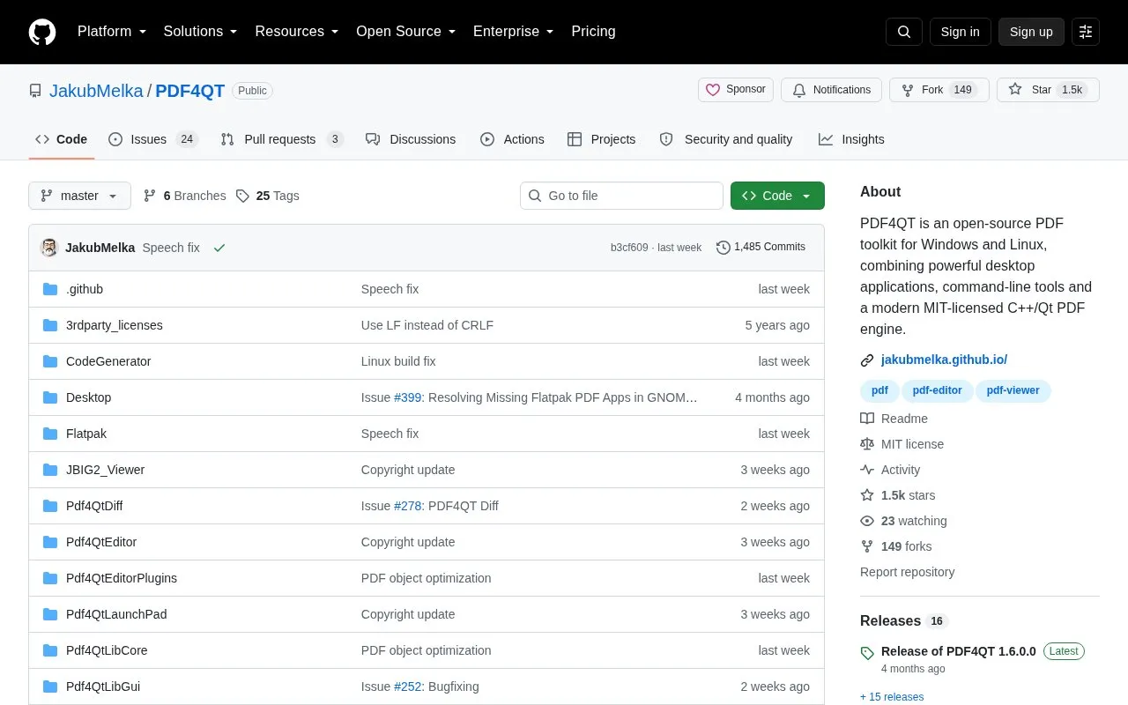
Task: Click the commit author avatar for JakubMelka
Action: click(x=49, y=248)
